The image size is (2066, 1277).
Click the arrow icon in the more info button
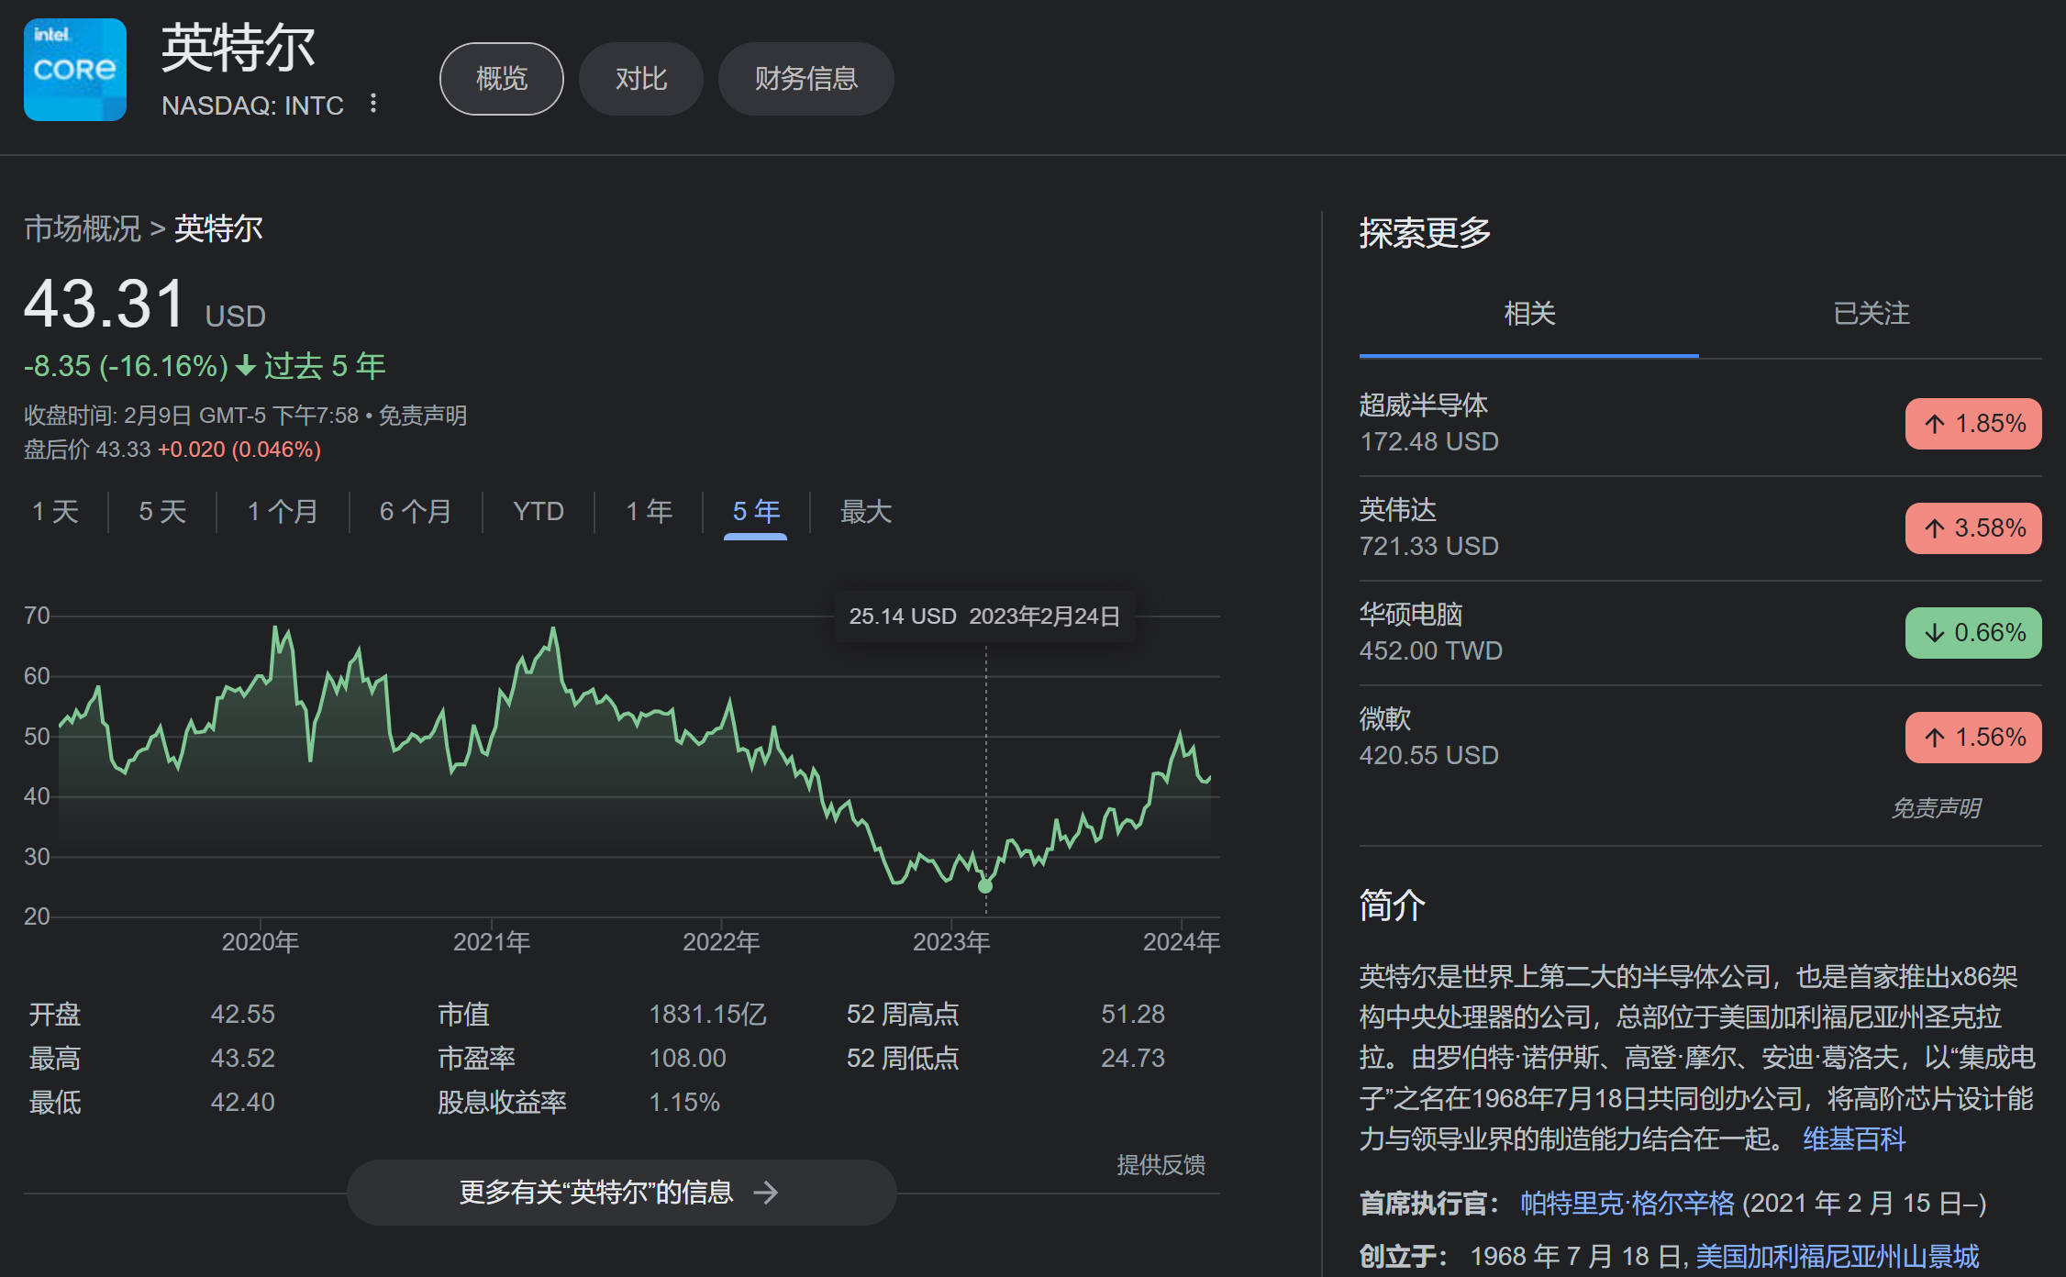tap(765, 1193)
